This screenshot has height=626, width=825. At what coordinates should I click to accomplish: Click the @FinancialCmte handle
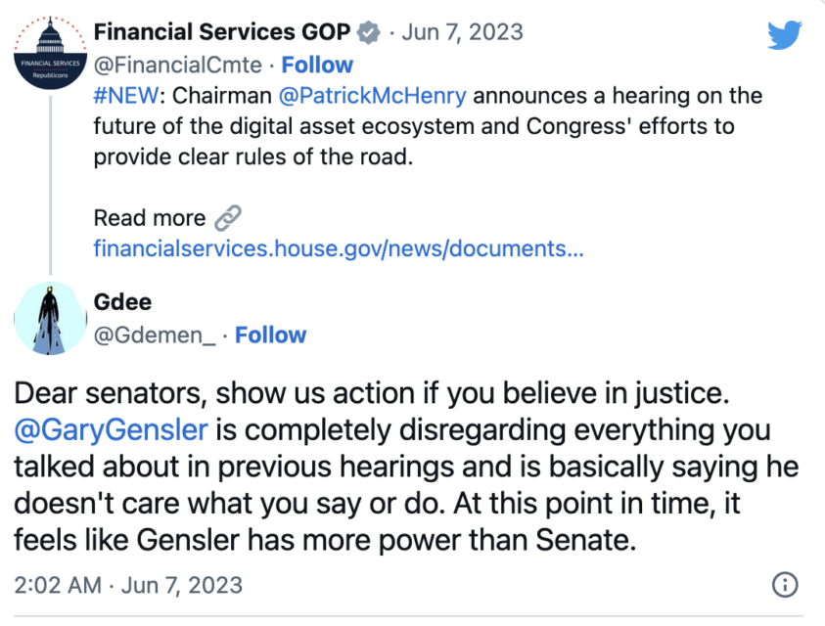point(178,66)
